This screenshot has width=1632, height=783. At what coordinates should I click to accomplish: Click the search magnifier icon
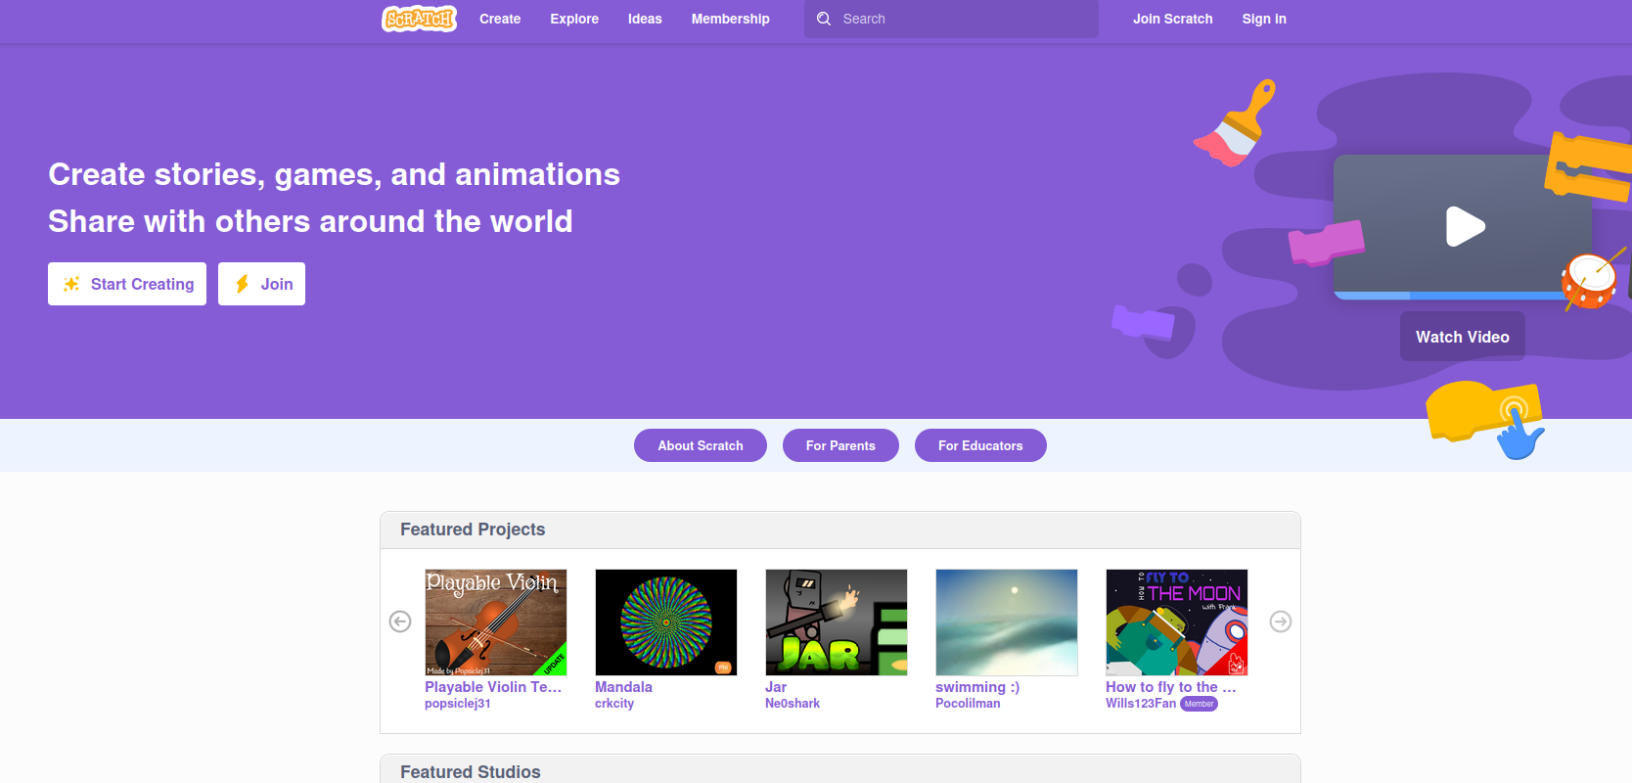click(x=824, y=19)
